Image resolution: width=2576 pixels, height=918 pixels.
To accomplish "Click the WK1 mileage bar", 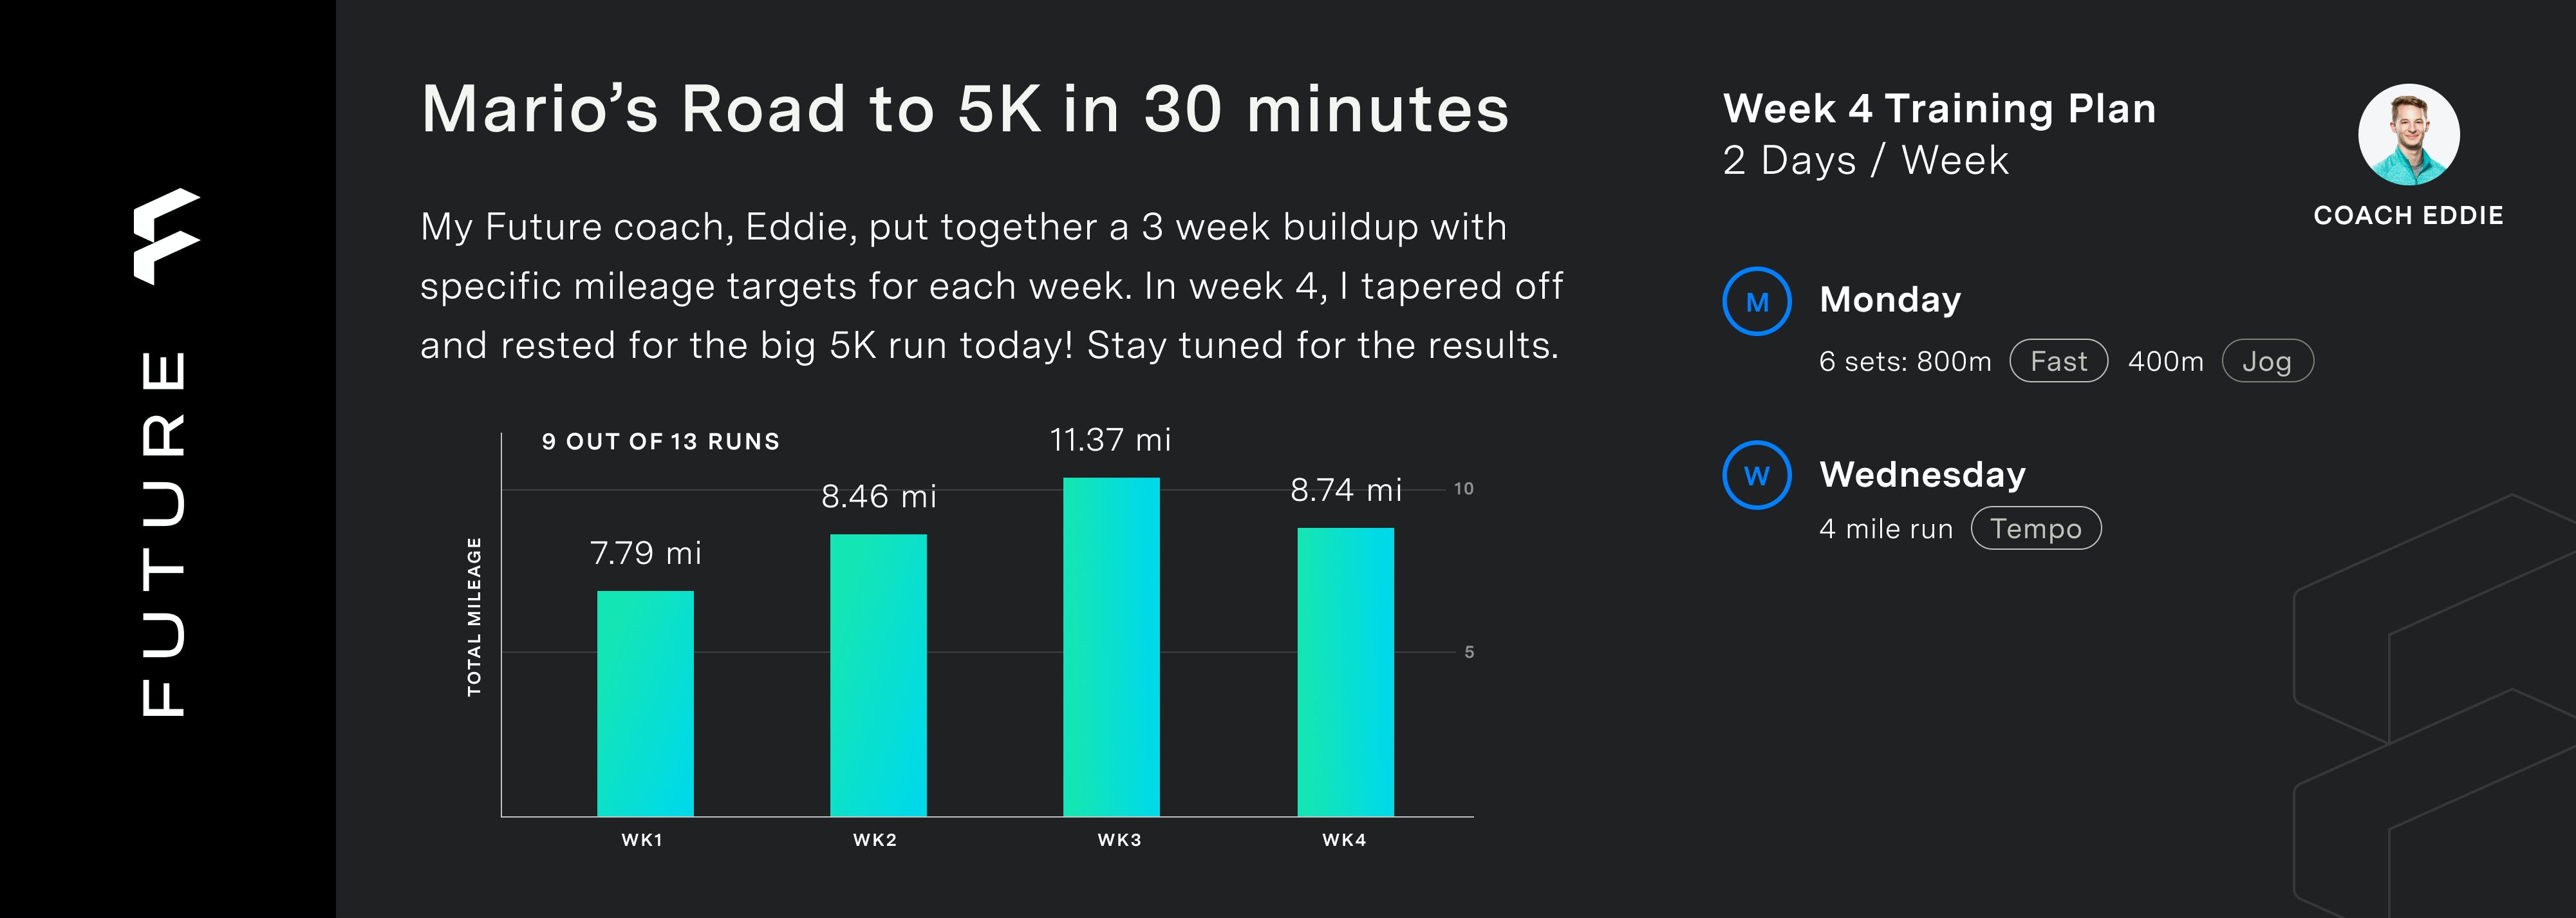I will (645, 703).
